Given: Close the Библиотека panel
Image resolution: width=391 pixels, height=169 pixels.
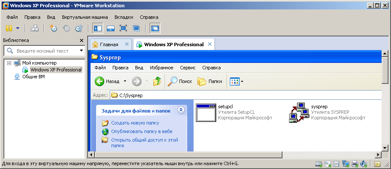Looking at the screenshot, I should click(x=82, y=41).
